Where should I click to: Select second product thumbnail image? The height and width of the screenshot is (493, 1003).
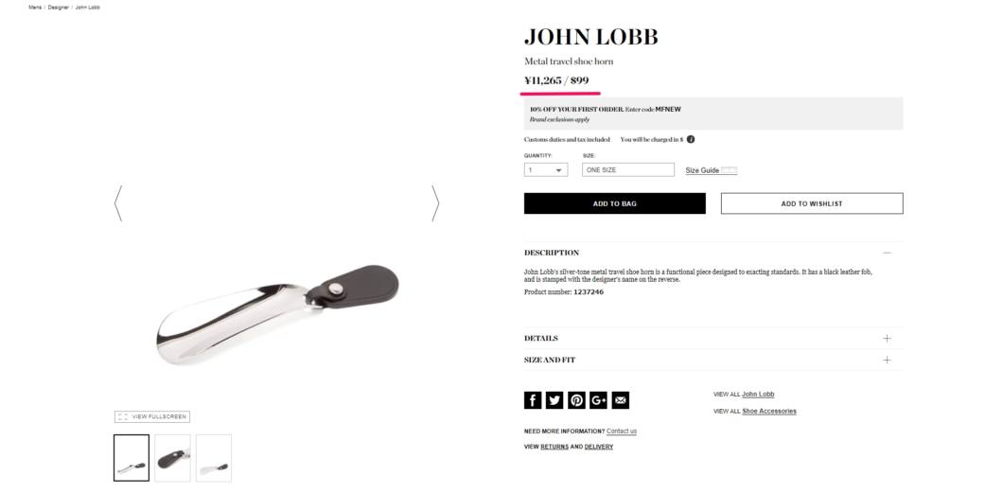tap(173, 458)
